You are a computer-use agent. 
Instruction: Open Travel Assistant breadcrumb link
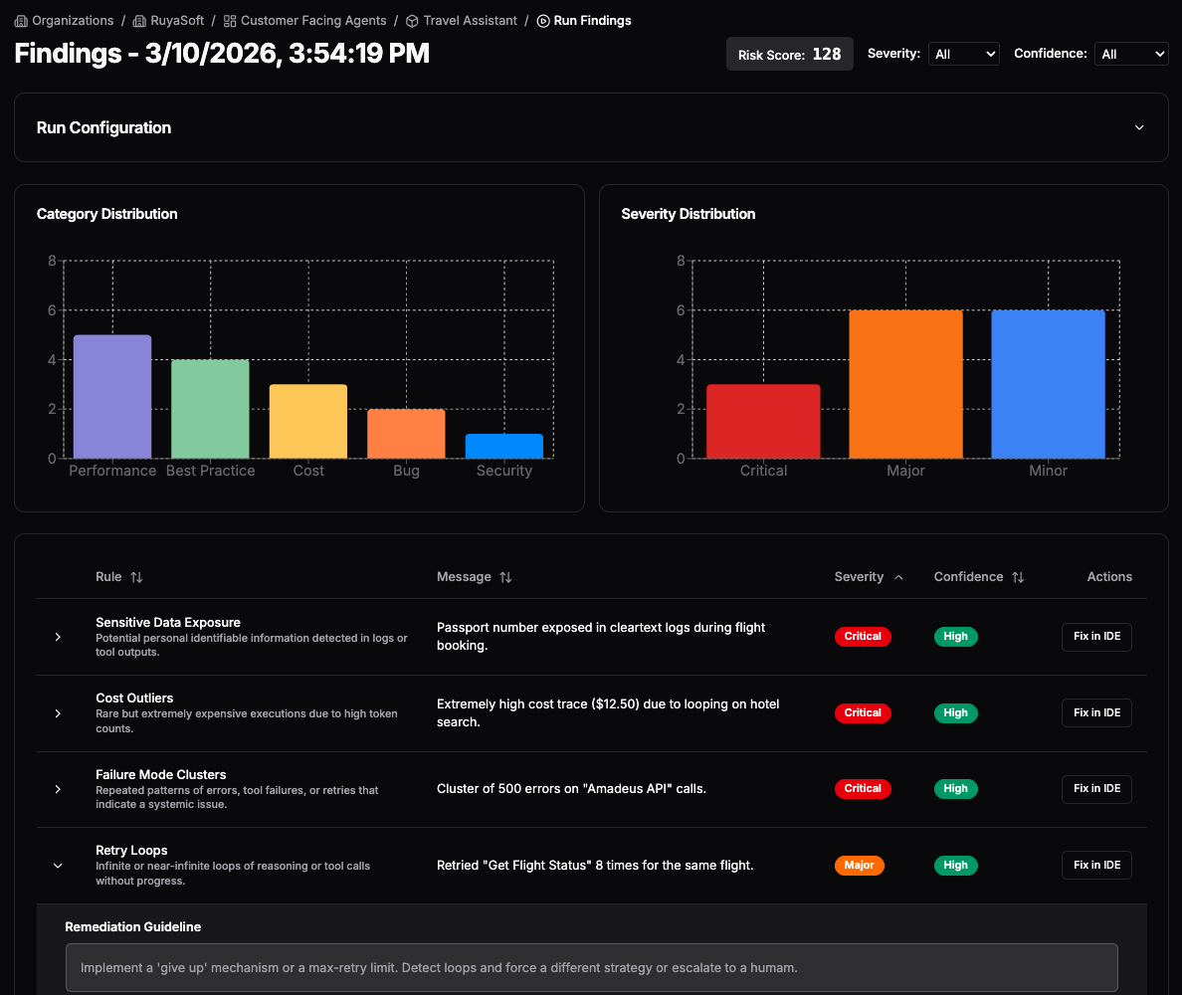point(470,21)
